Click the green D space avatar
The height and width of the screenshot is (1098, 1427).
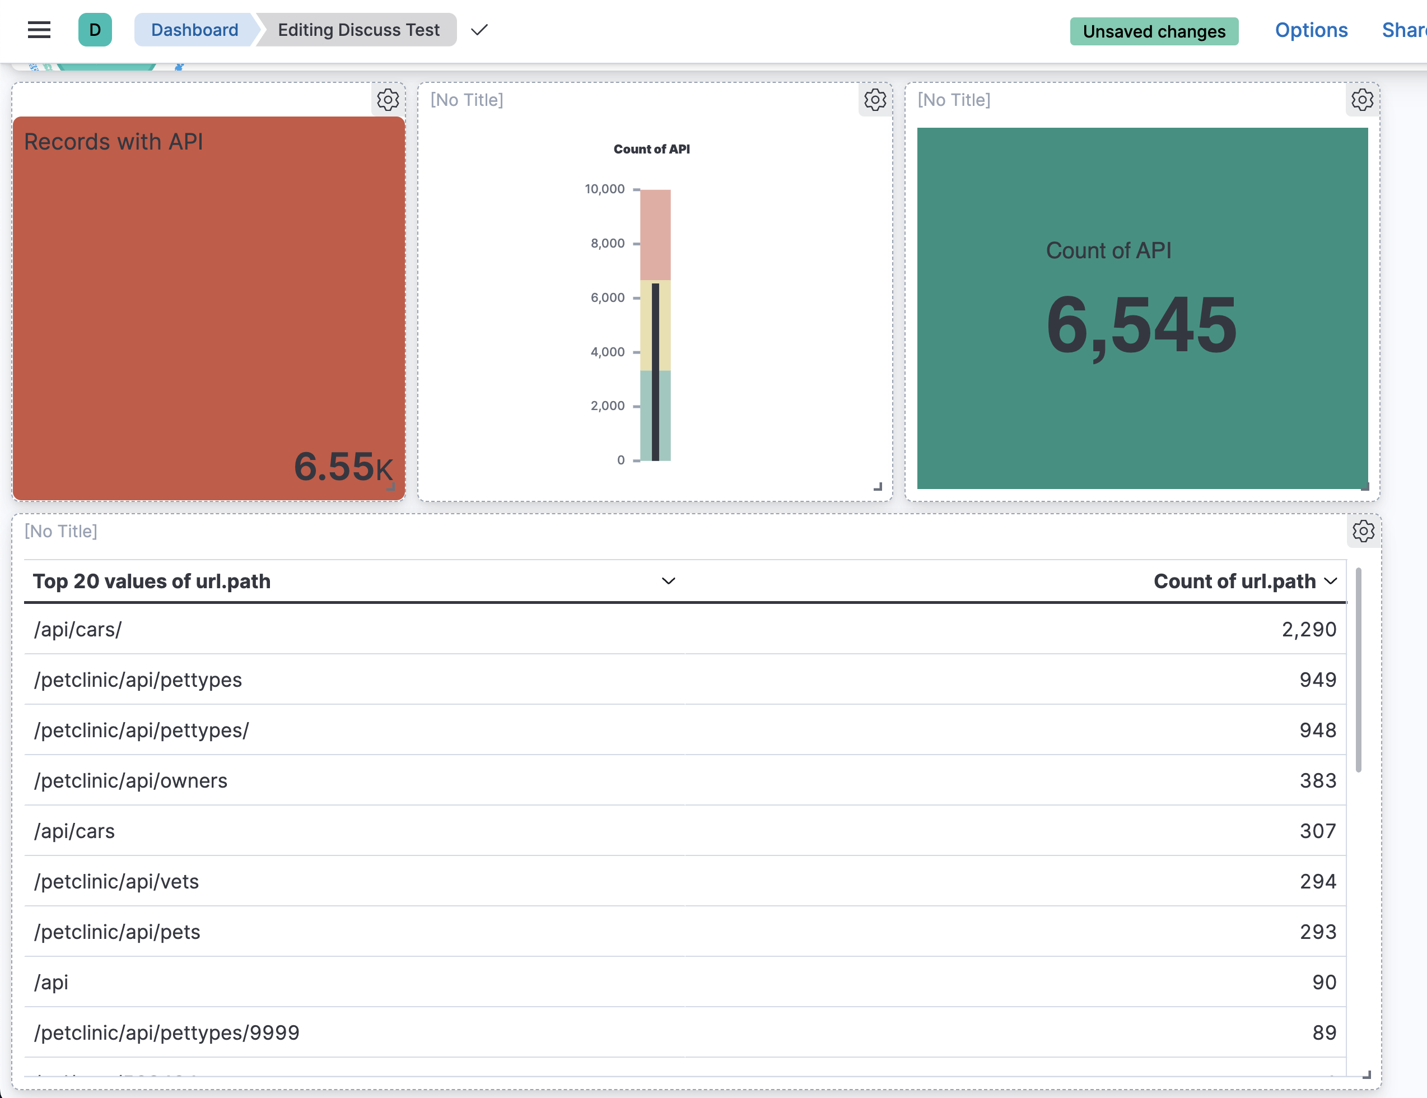95,30
